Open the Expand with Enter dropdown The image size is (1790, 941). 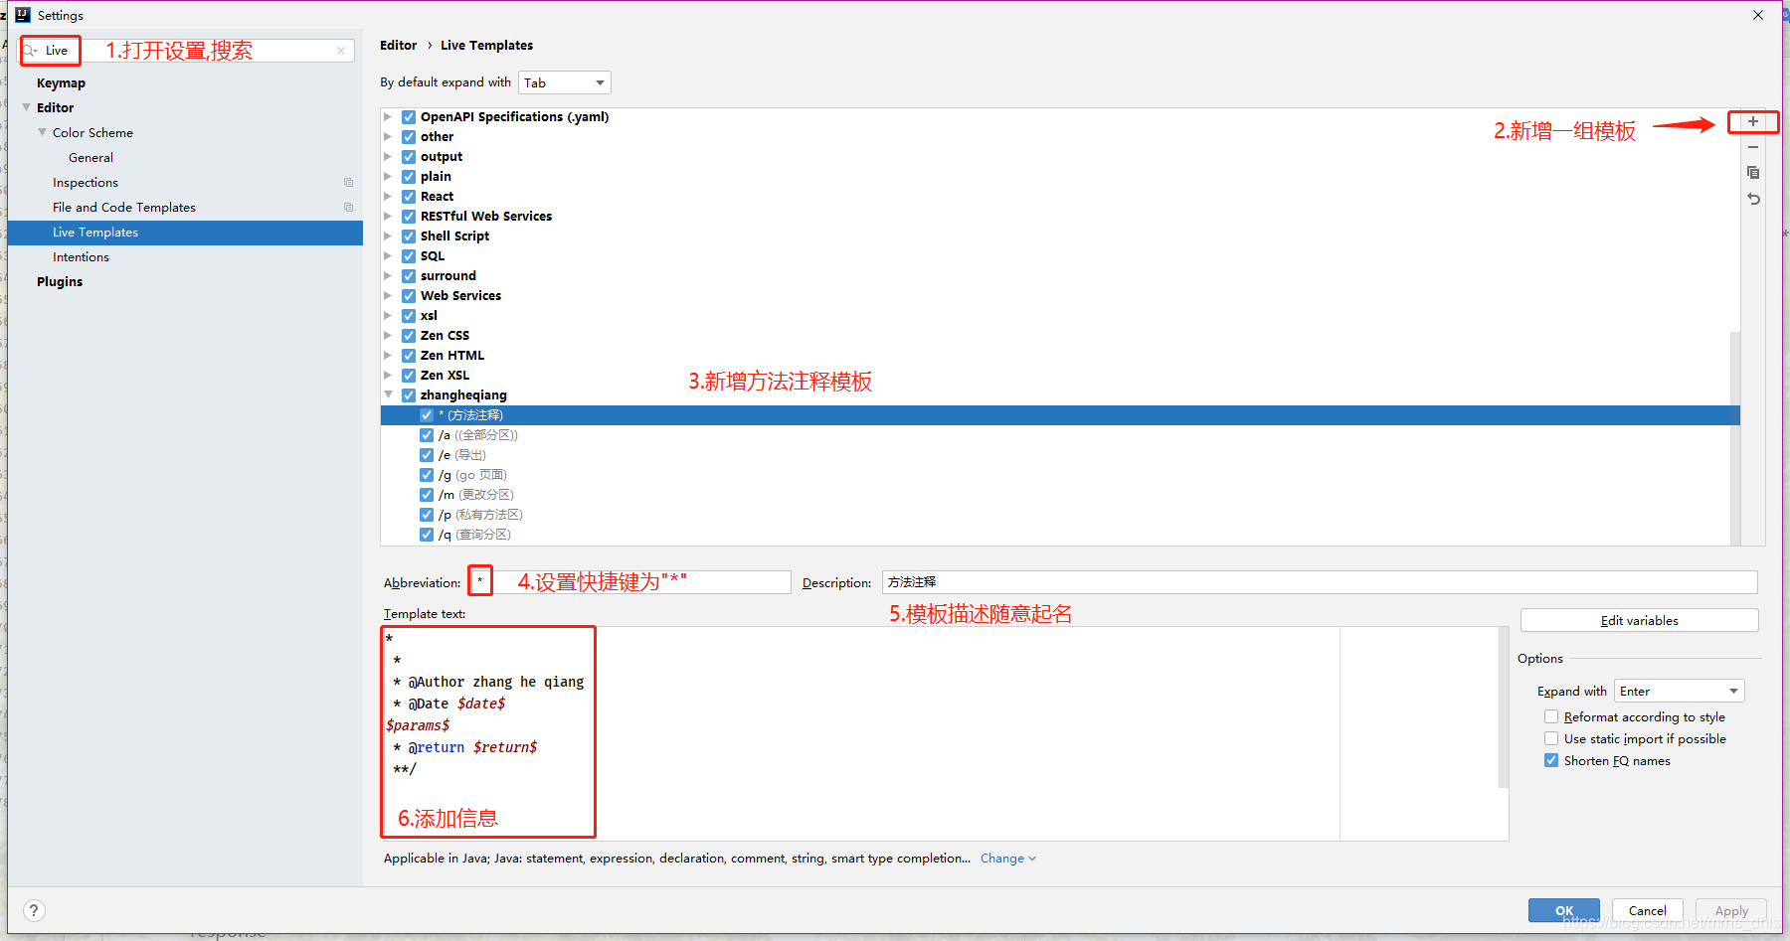[x=1678, y=690]
